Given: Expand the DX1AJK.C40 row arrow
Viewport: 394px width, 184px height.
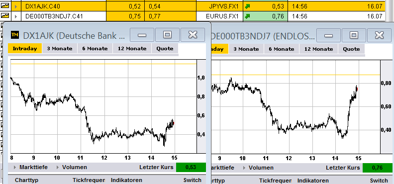Looking at the screenshot, I should click(x=16, y=6).
